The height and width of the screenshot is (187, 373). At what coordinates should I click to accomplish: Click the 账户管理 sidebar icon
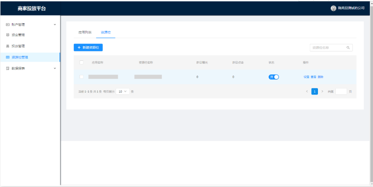[7, 24]
